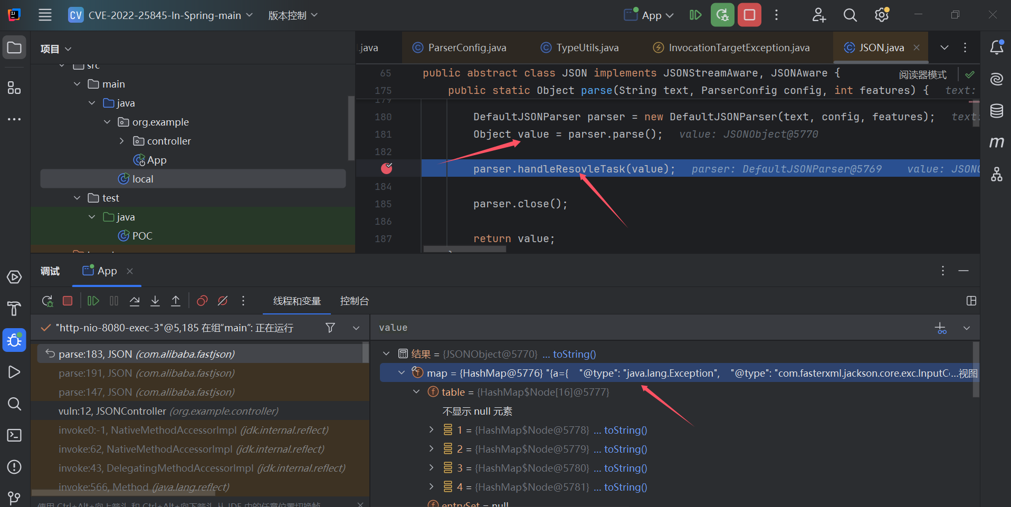Click Step Out in debug toolbar

pyautogui.click(x=176, y=301)
